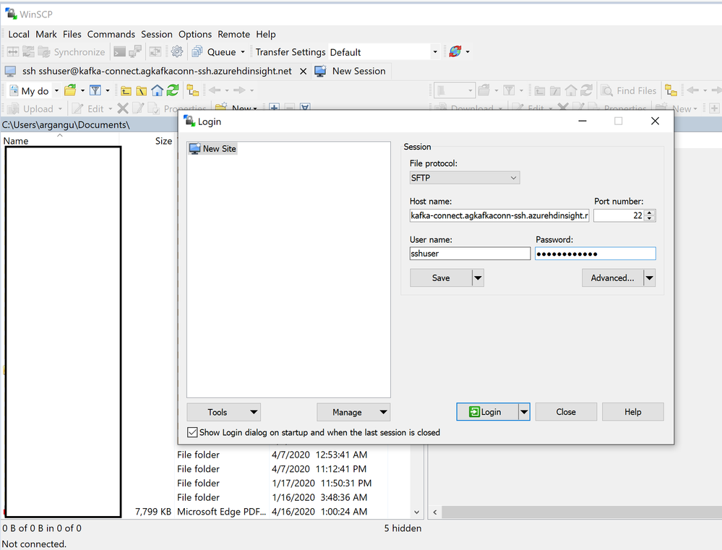Click the Help button in Login dialog
The height and width of the screenshot is (550, 722).
(x=632, y=412)
